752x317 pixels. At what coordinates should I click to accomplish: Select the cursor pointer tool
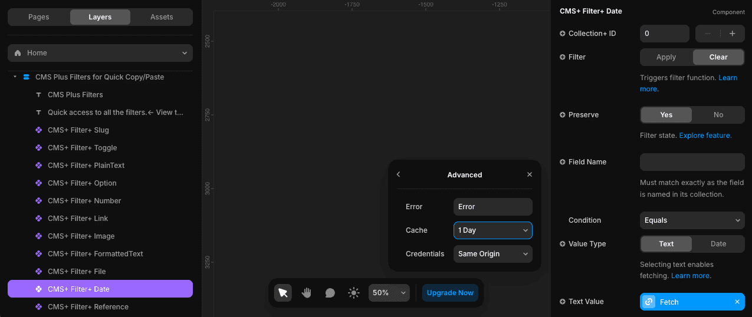(283, 293)
